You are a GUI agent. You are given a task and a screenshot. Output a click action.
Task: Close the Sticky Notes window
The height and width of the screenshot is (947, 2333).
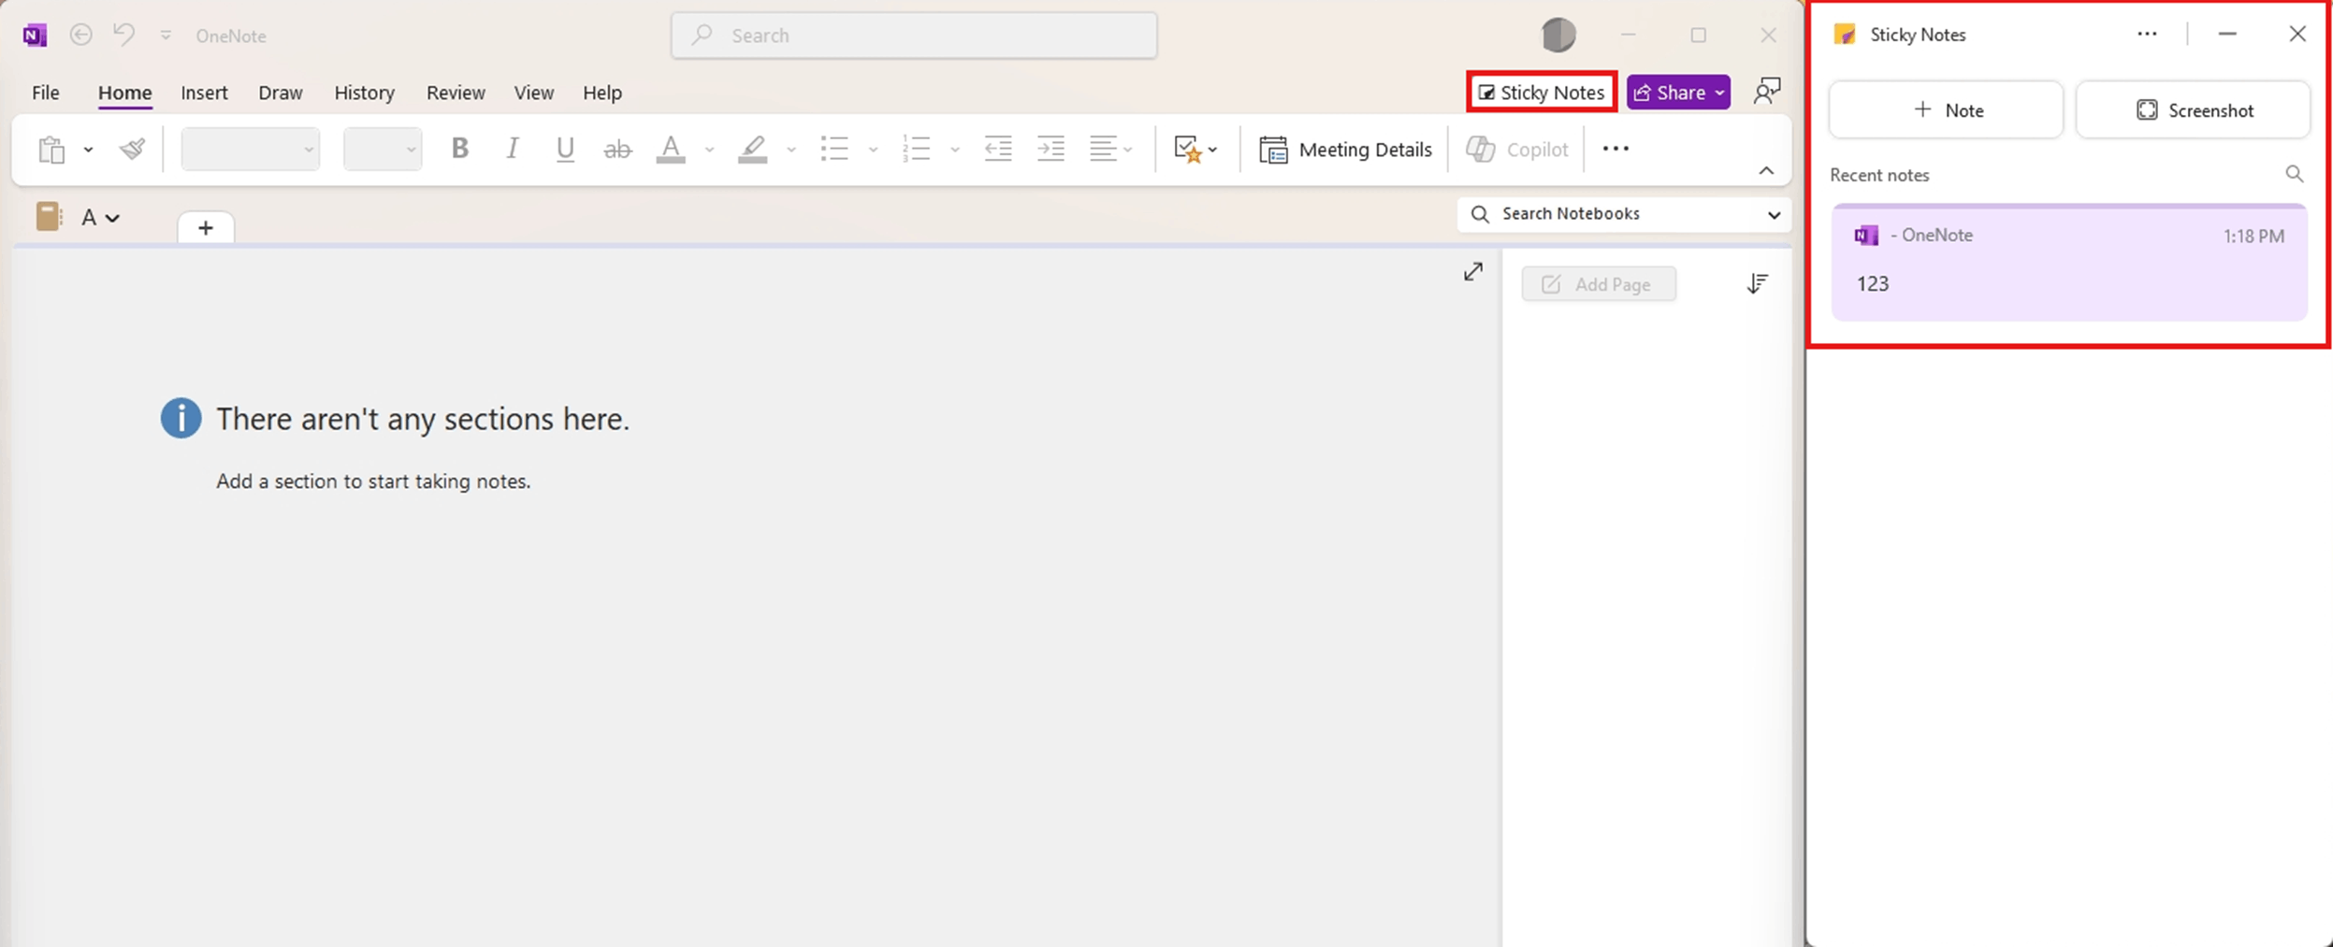click(2297, 34)
